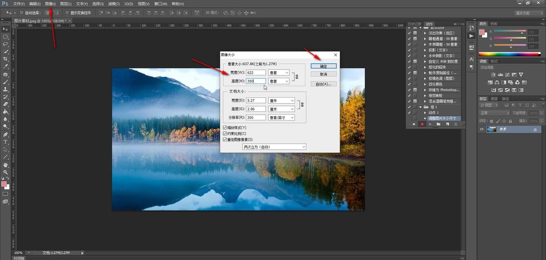The image size is (546, 260).
Task: Click the 高度(H) pixel input field
Action: [256, 81]
